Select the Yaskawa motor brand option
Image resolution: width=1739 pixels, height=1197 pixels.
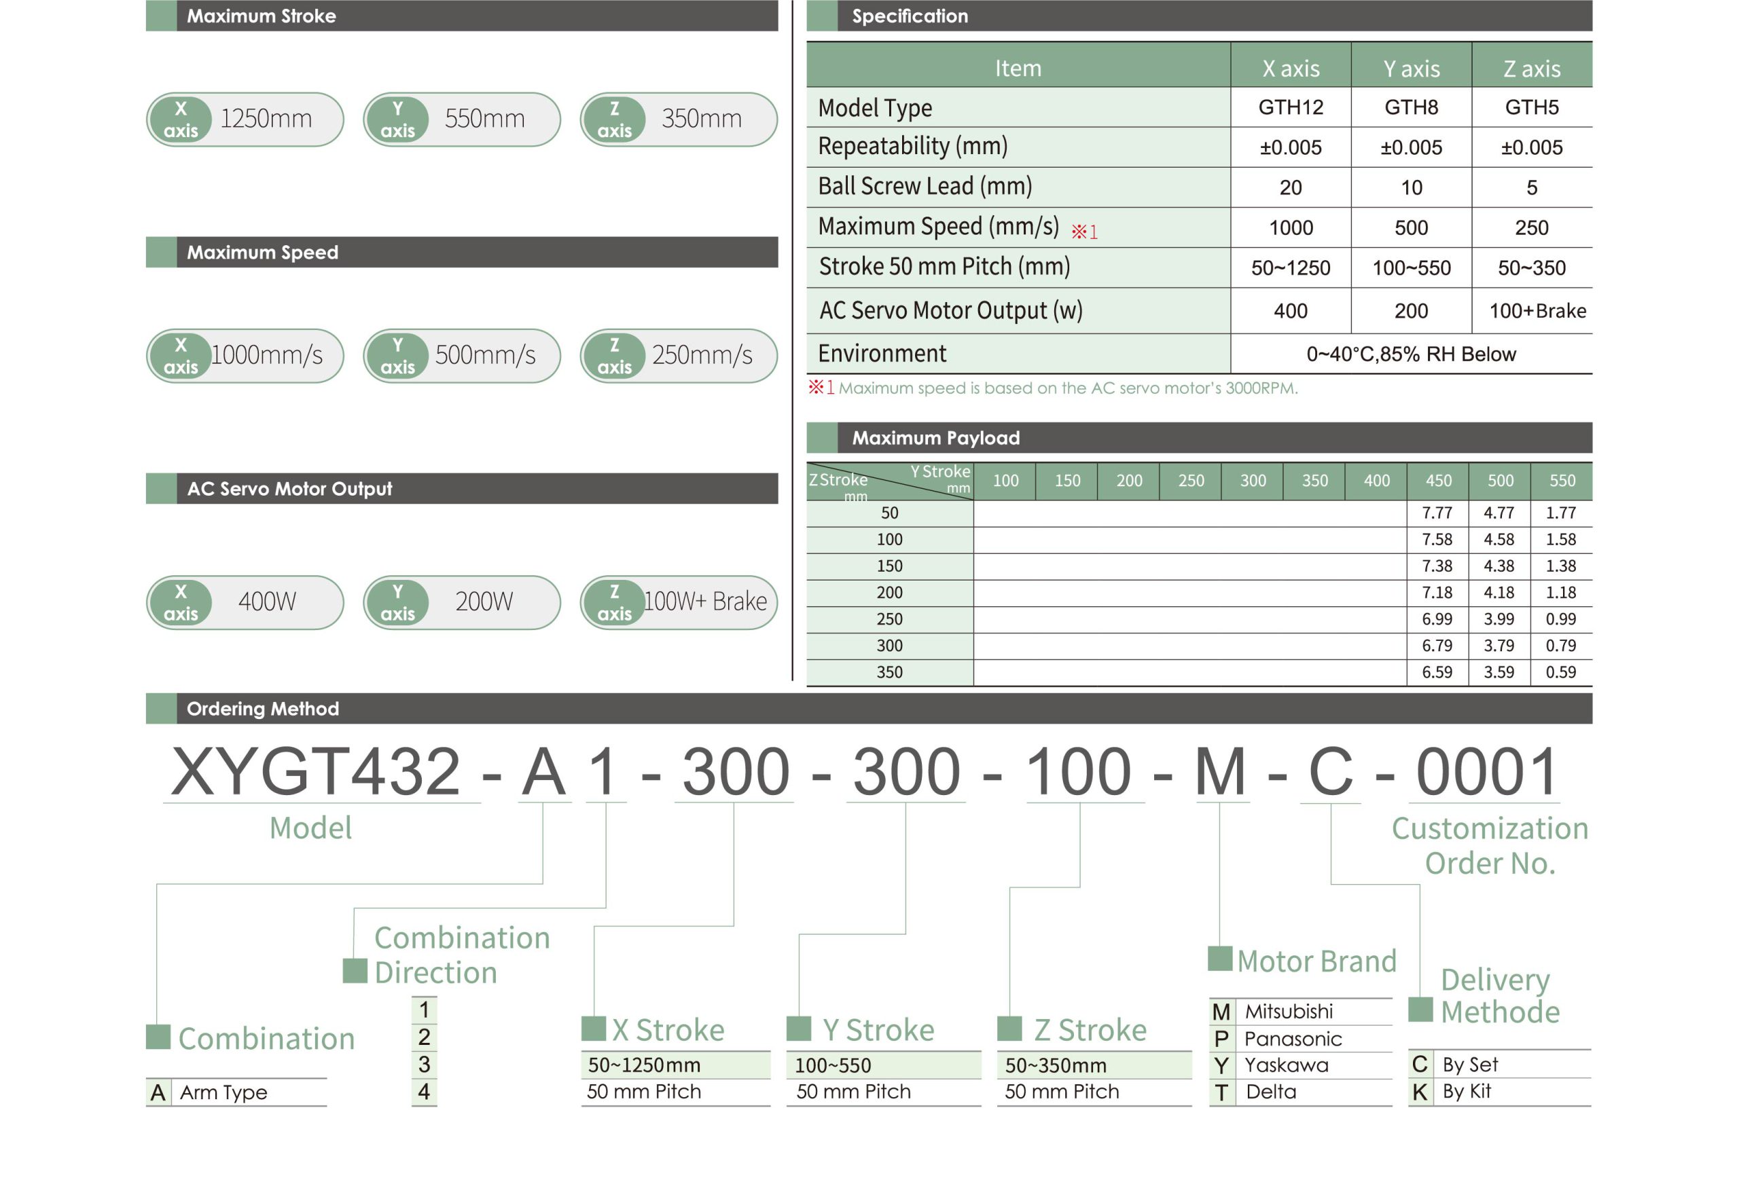(1285, 1065)
